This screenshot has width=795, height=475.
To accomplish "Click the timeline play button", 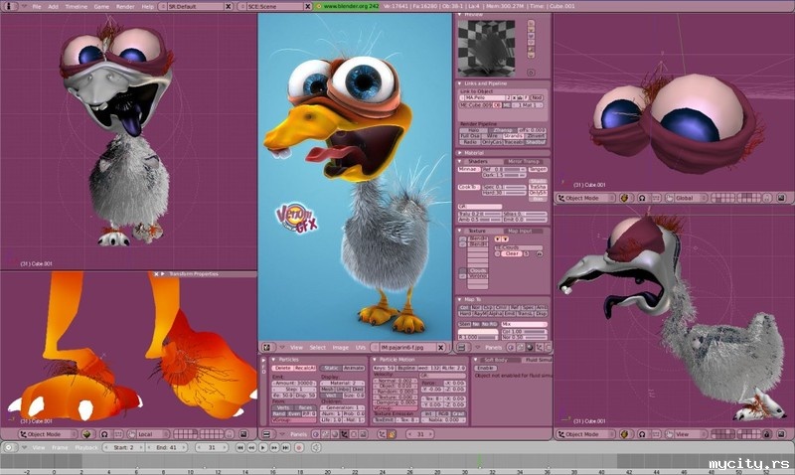I will (x=261, y=448).
